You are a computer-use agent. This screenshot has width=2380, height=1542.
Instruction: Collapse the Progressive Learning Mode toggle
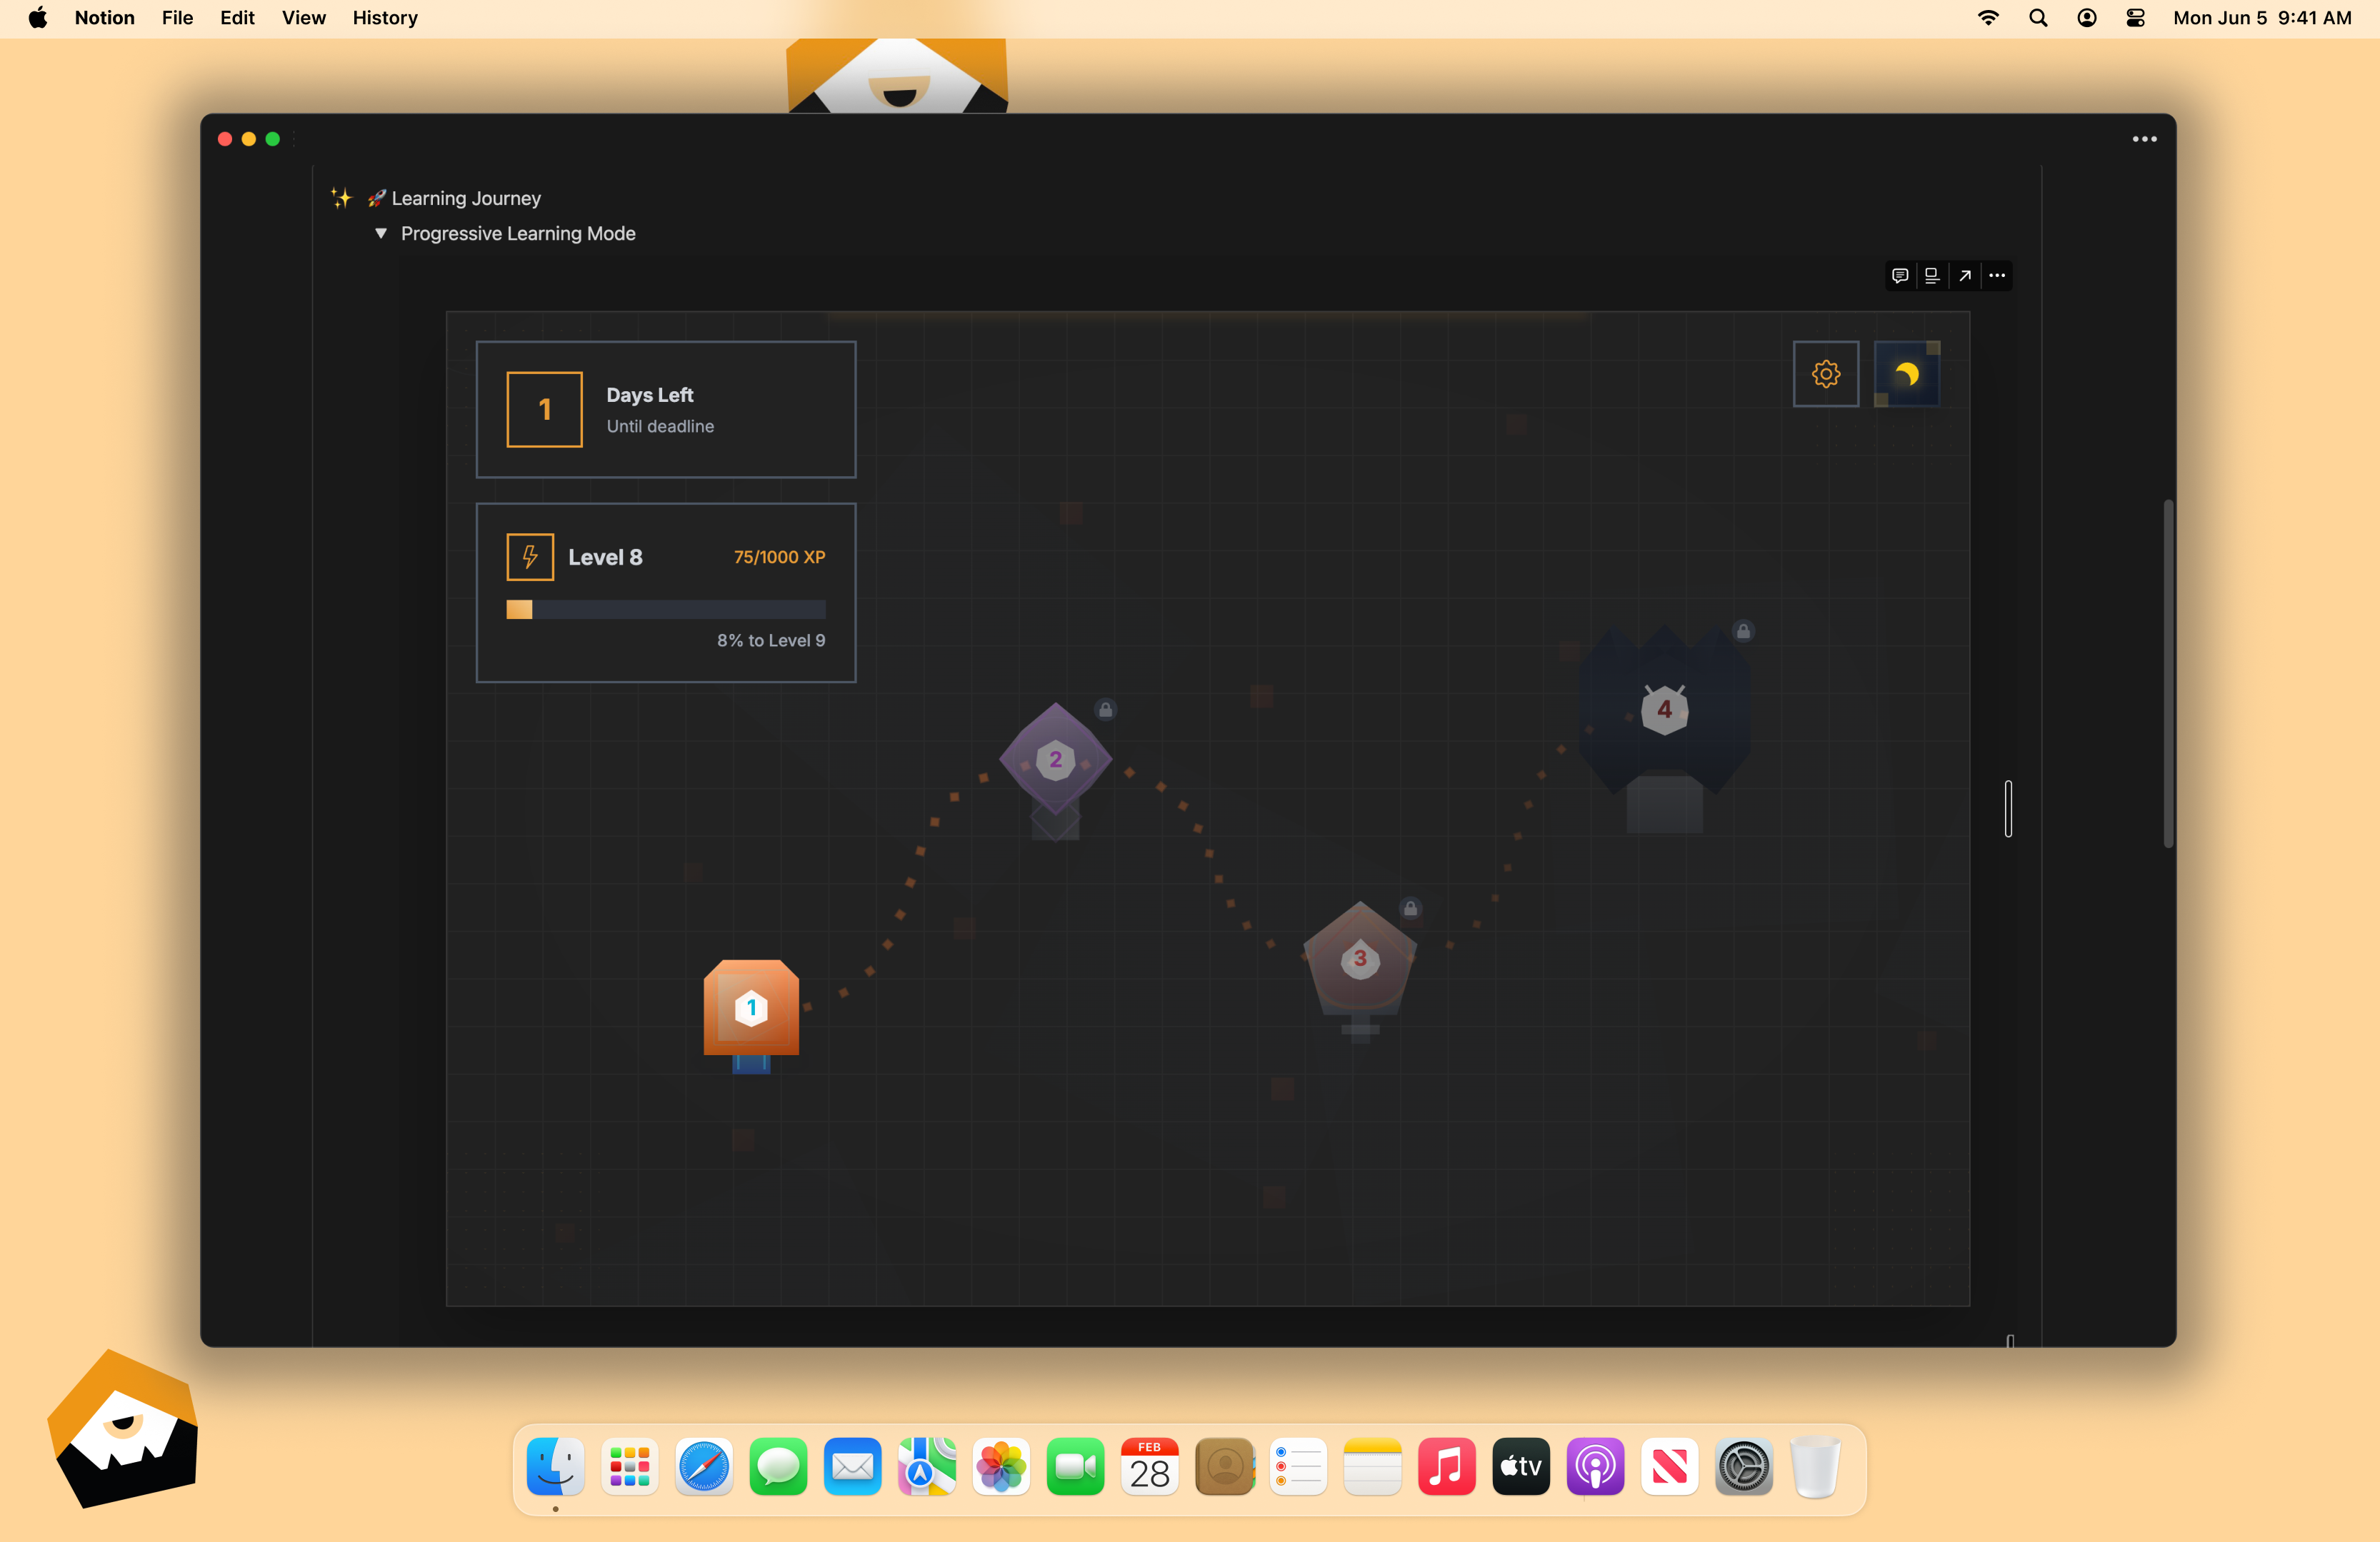pyautogui.click(x=380, y=233)
